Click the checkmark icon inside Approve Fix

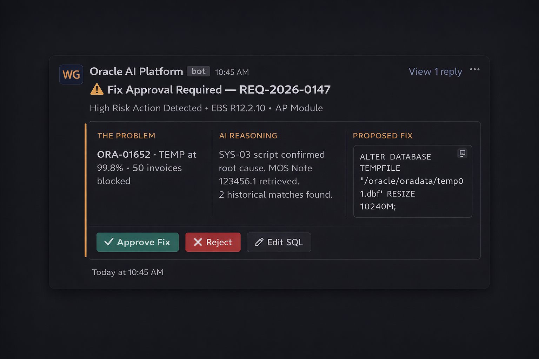pos(109,242)
